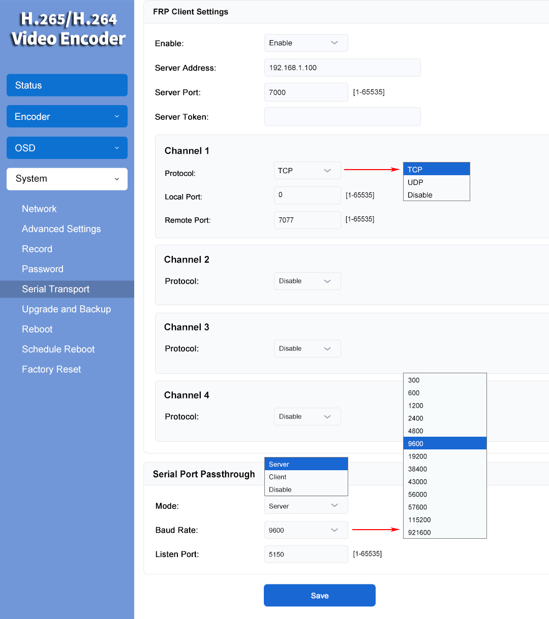The height and width of the screenshot is (619, 549).
Task: Pick baud rate 600
Action: click(445, 393)
